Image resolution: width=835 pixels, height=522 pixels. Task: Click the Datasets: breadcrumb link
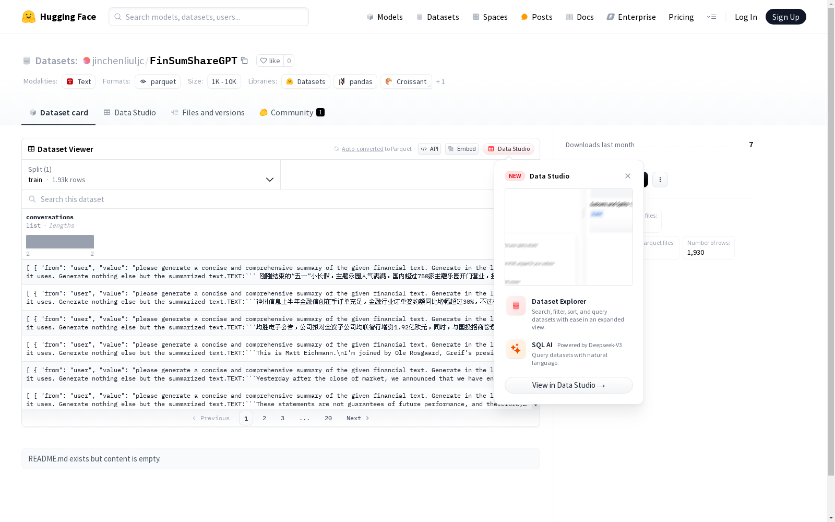[56, 61]
